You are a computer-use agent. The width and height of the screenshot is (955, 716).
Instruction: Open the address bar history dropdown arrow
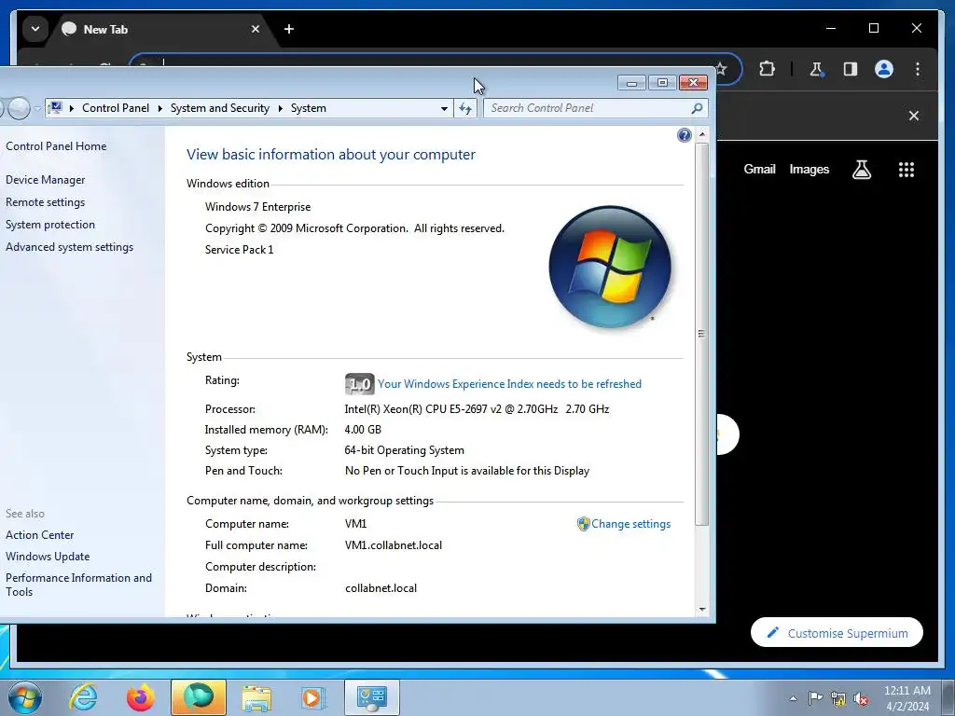(x=444, y=108)
